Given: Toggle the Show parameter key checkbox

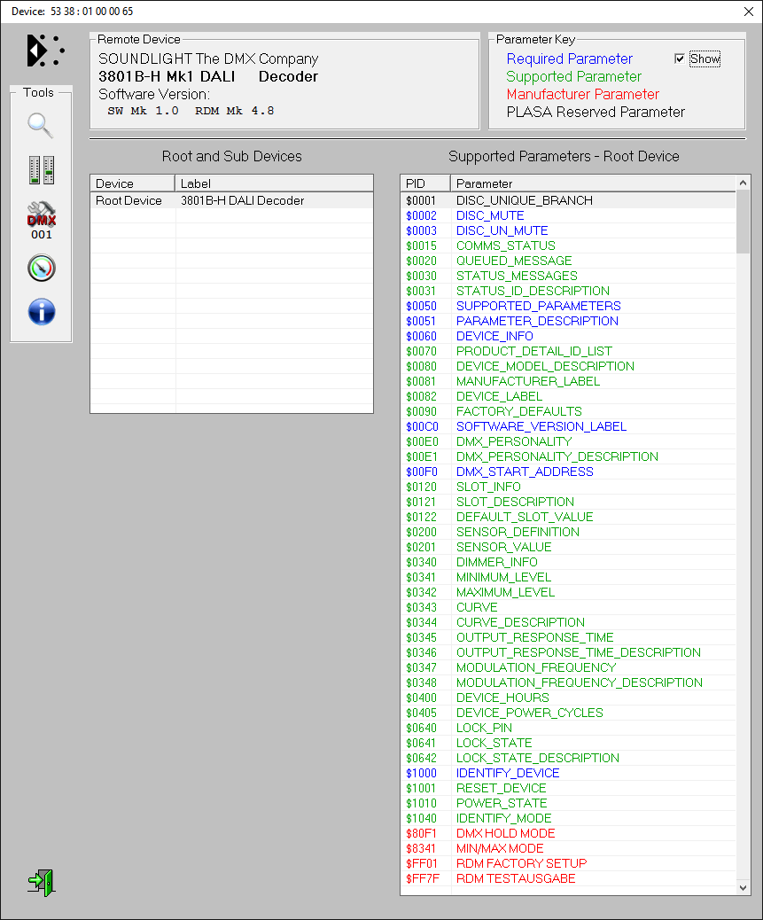Looking at the screenshot, I should tap(680, 58).
